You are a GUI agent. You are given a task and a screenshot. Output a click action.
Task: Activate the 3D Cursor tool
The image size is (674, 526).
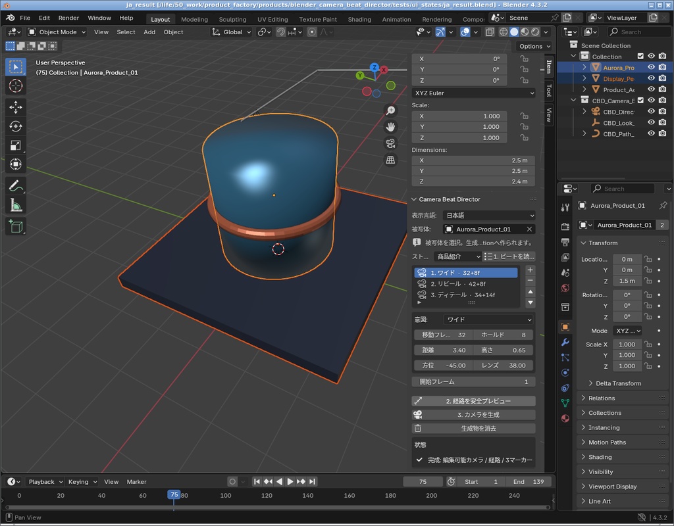click(x=16, y=86)
